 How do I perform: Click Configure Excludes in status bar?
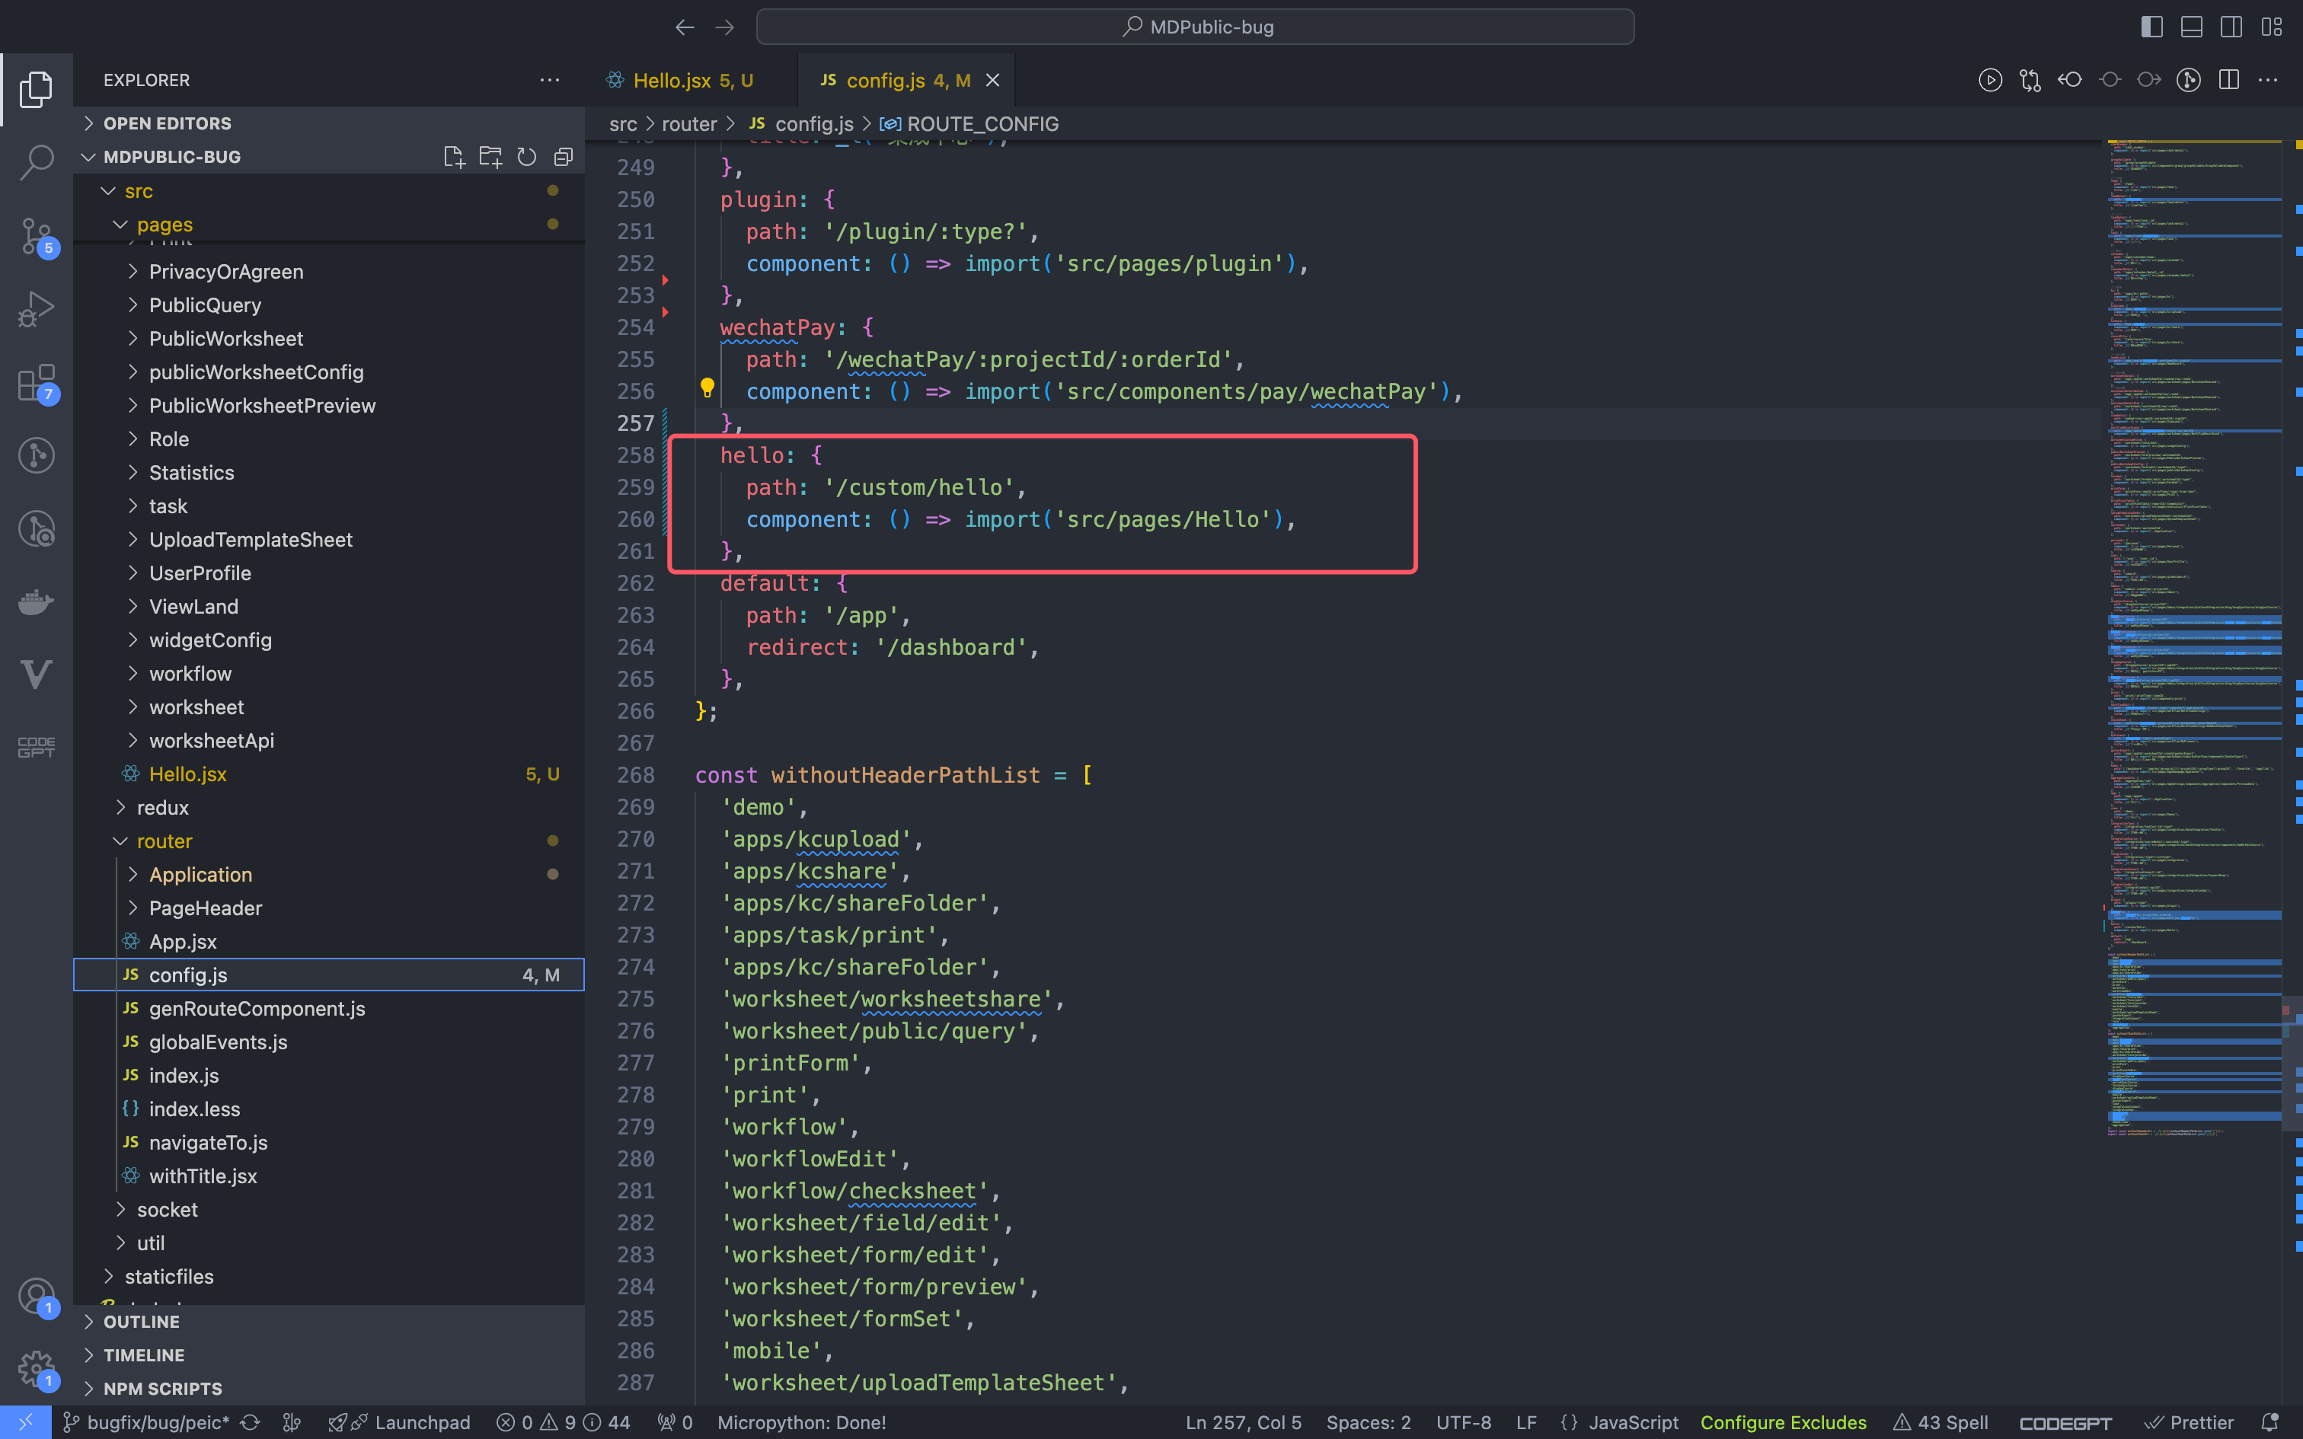(x=1784, y=1422)
